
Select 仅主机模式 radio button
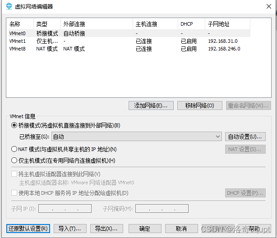point(14,160)
